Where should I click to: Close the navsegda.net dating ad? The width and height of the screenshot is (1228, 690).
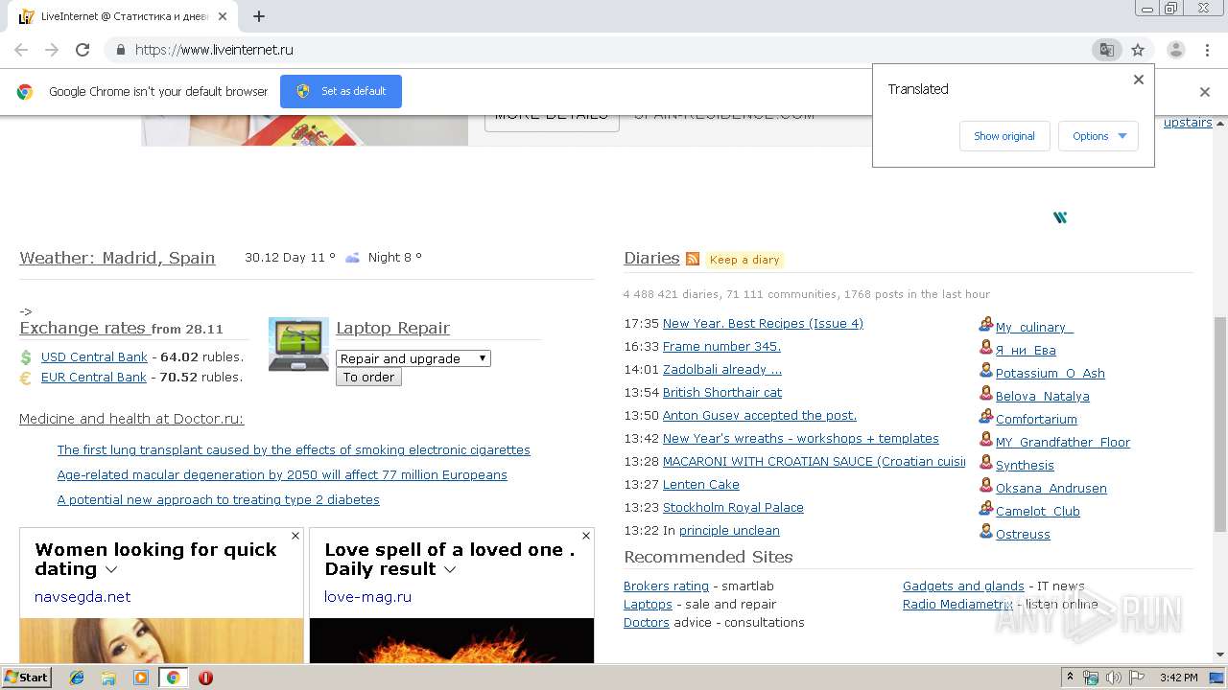click(295, 536)
